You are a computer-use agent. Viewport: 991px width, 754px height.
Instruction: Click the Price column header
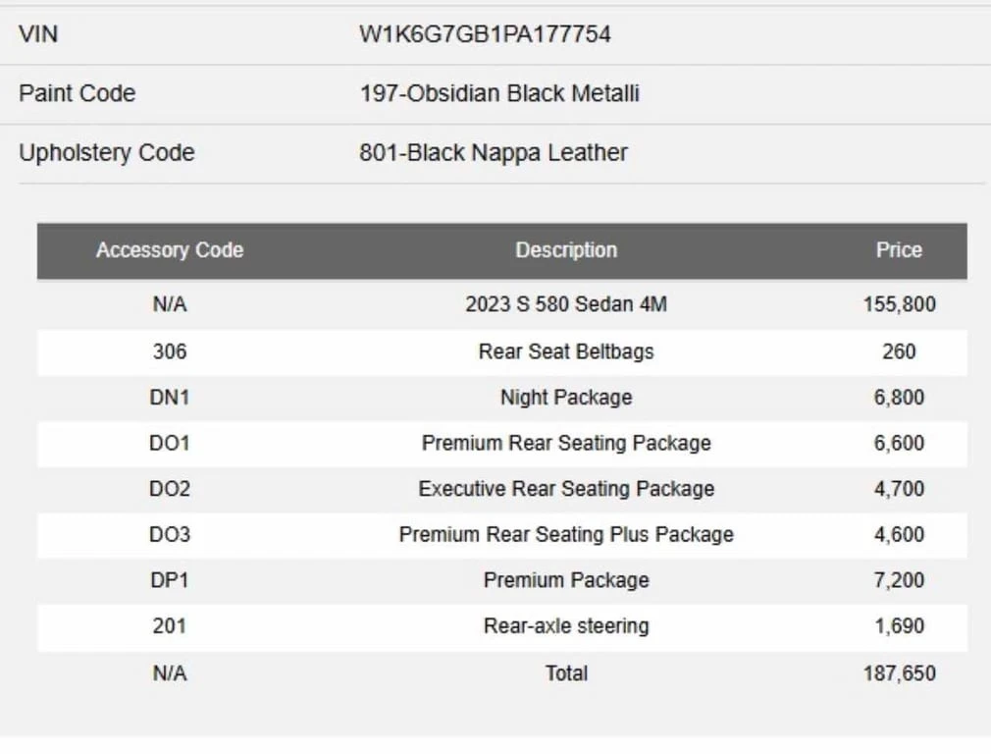point(899,250)
